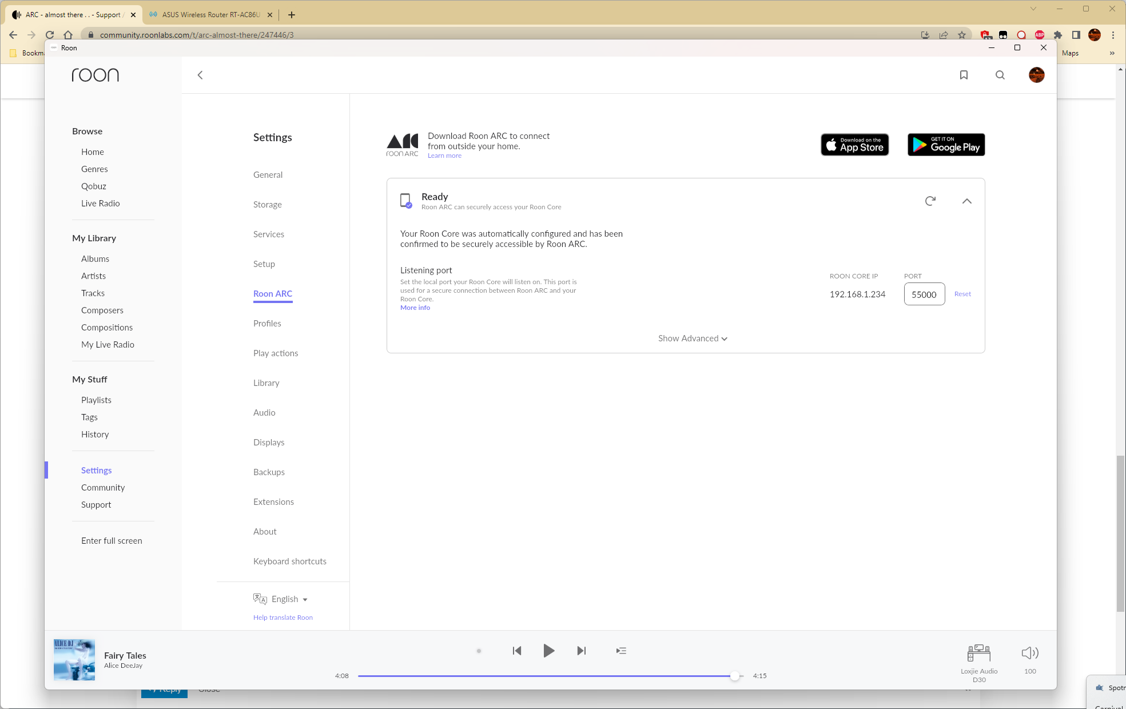Open the Roon profile avatar
The image size is (1126, 709).
pyautogui.click(x=1036, y=75)
